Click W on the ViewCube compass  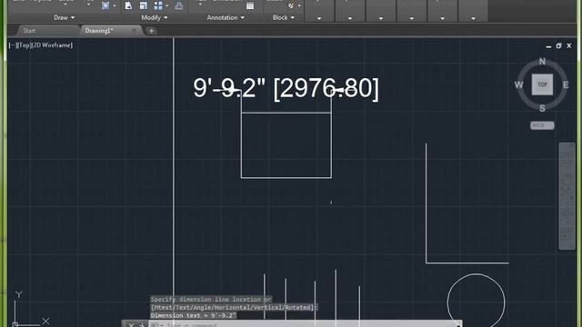point(518,84)
